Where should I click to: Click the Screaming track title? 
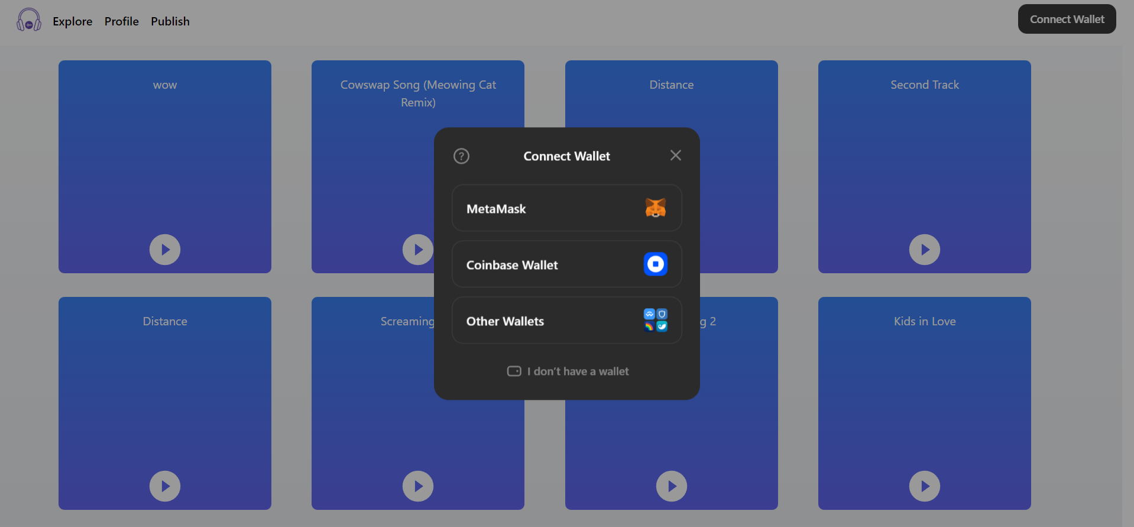pos(407,322)
